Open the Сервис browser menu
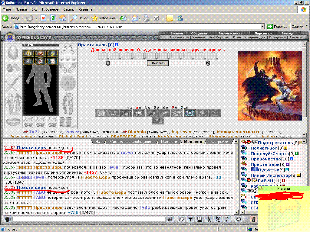310x232 pixels. (69, 9)
